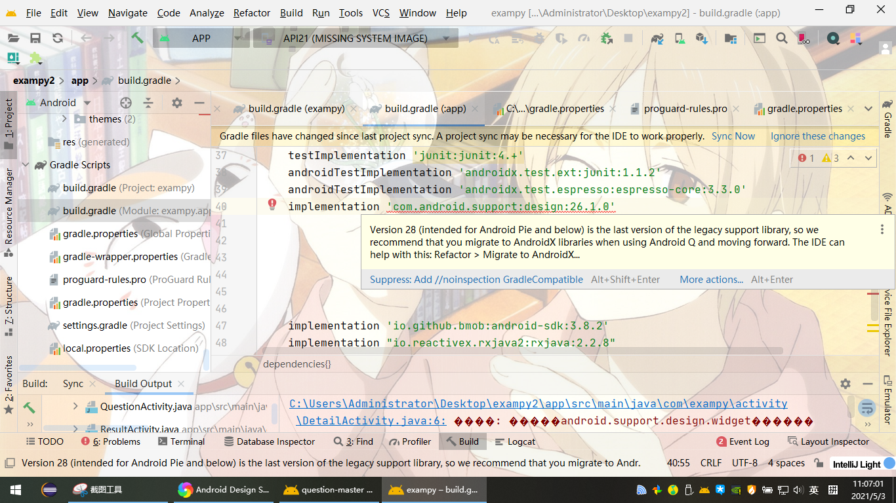Open the APP run configuration dropdown
Viewport: 896px width, 503px height.
pyautogui.click(x=201, y=38)
